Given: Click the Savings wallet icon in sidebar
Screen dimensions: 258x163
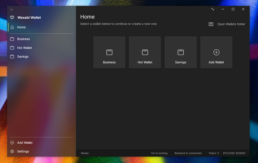Looking at the screenshot, I should click(12, 57).
